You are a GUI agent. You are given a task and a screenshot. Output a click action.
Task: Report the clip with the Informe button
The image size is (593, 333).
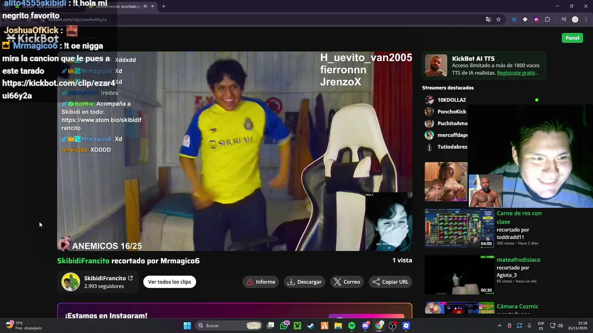point(261,282)
